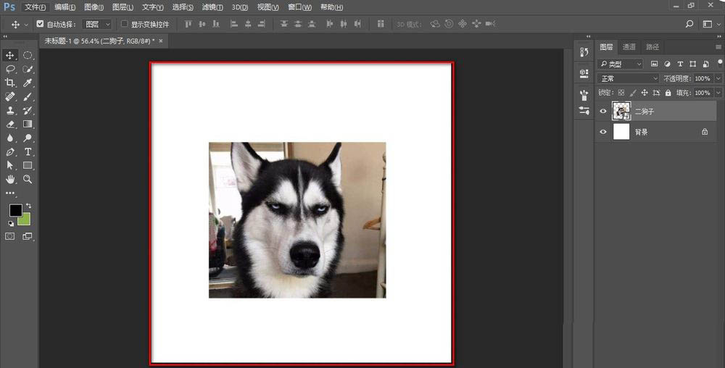Switch to the 路径 tab

[x=652, y=47]
